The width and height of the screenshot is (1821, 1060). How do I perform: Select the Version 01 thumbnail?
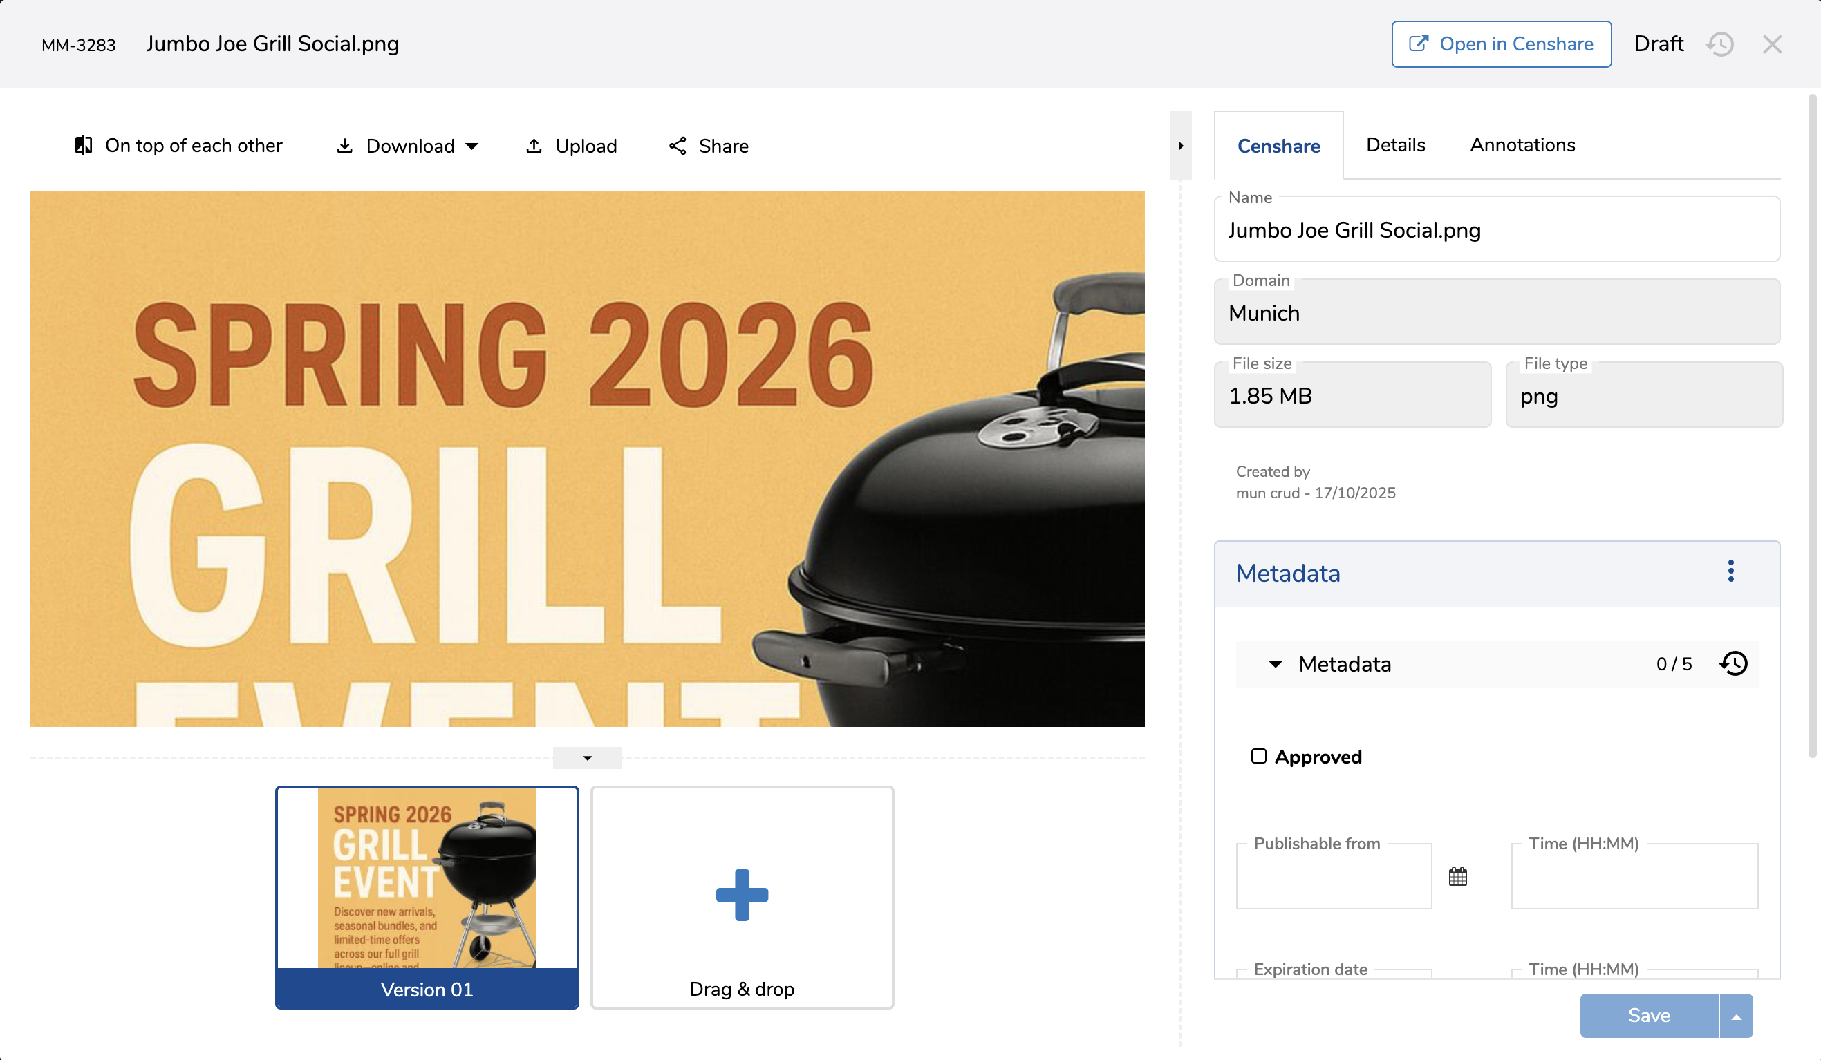click(x=427, y=898)
